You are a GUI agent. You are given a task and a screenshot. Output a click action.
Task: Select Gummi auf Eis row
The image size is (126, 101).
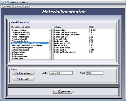tap(84, 37)
